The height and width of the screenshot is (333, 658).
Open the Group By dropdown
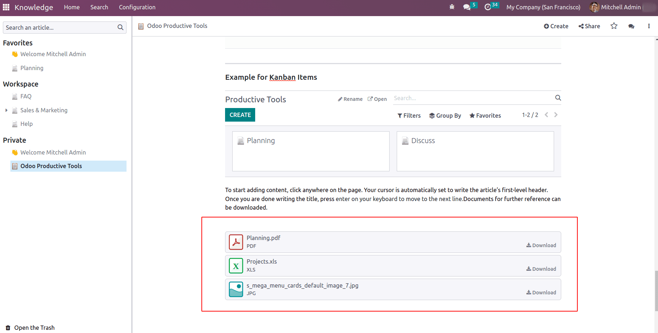[x=445, y=116]
